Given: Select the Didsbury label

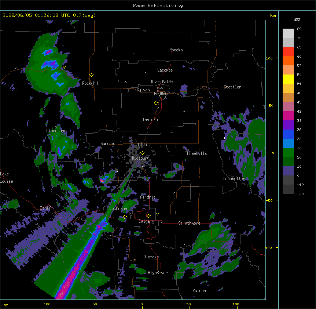Looking at the screenshot, I should 140,158.
